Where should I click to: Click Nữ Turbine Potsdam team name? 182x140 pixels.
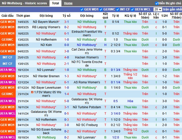(87, 107)
